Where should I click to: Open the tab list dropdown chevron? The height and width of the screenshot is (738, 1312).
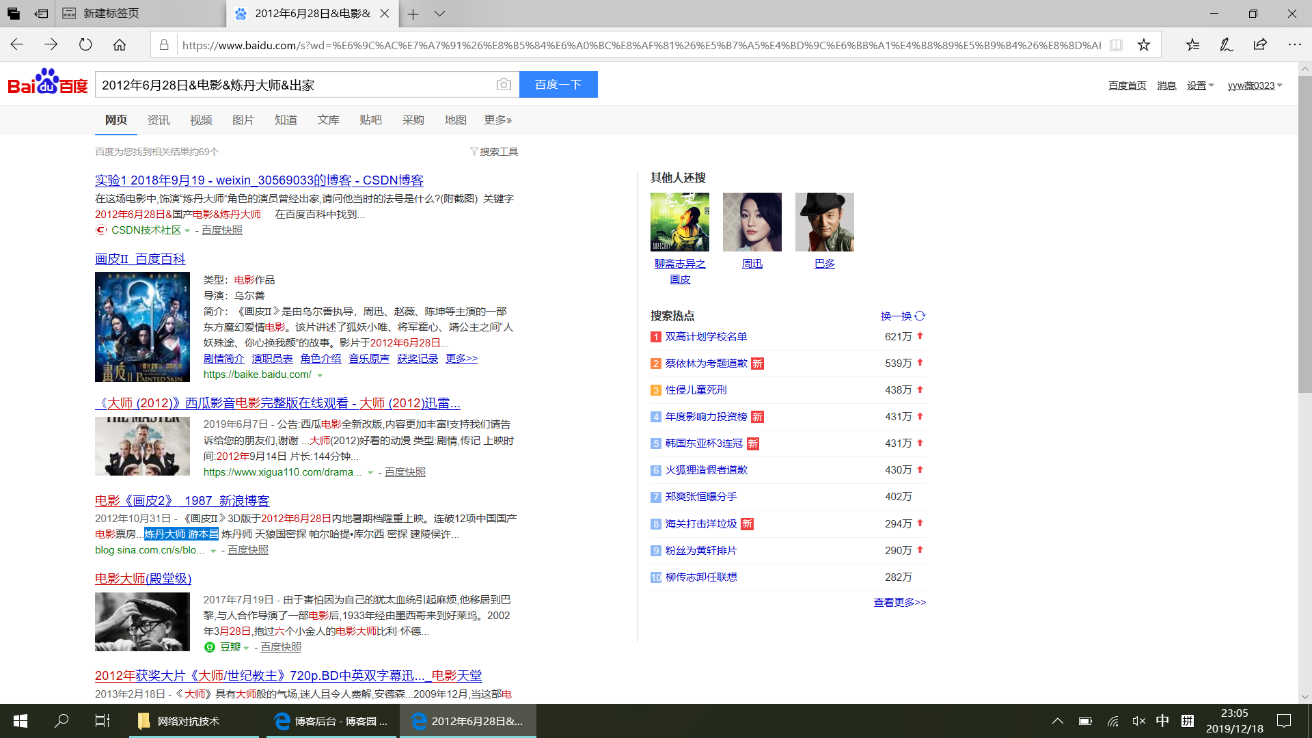coord(439,14)
